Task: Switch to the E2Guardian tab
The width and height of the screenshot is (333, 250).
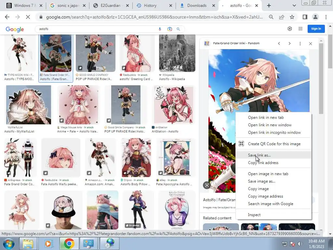Action: 111,6
